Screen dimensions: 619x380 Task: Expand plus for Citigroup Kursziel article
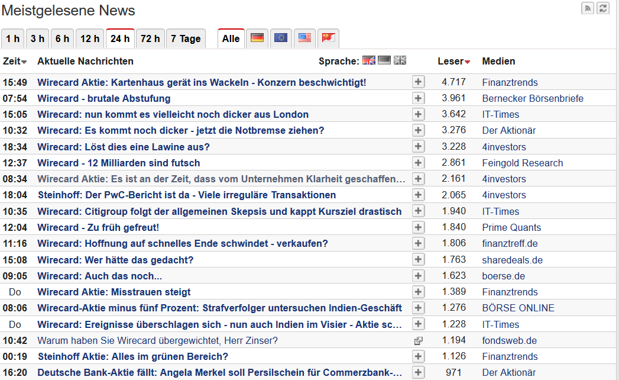tap(418, 211)
